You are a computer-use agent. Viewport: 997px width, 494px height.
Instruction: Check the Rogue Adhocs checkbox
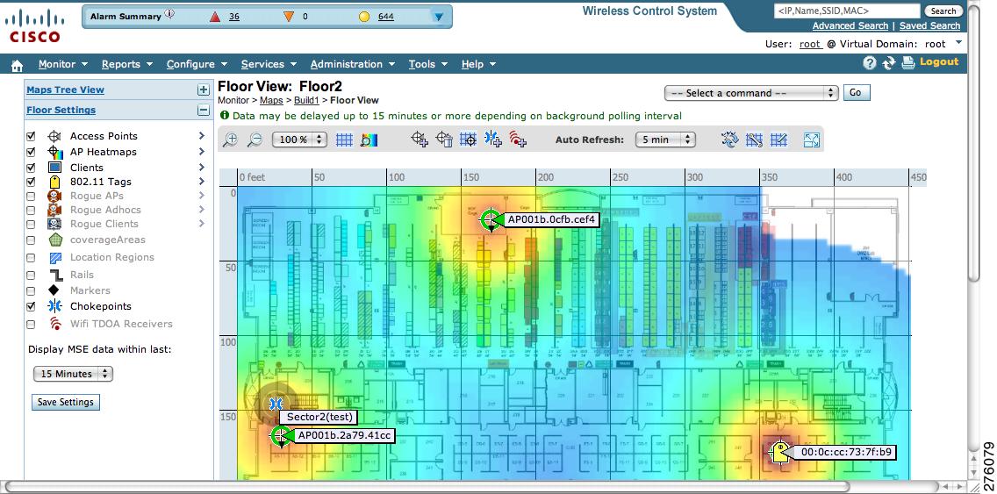31,210
